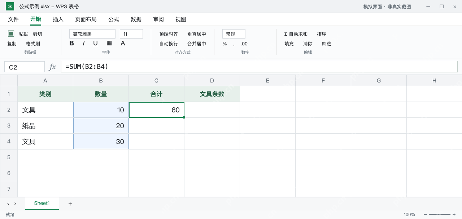This screenshot has width=462, height=219.
Task: Apply percent number format
Action: point(225,44)
